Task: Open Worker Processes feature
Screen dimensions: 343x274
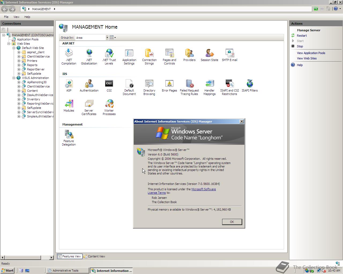Action: click(x=109, y=107)
